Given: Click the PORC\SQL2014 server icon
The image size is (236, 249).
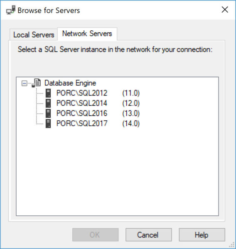Looking at the screenshot, I should click(x=48, y=103).
